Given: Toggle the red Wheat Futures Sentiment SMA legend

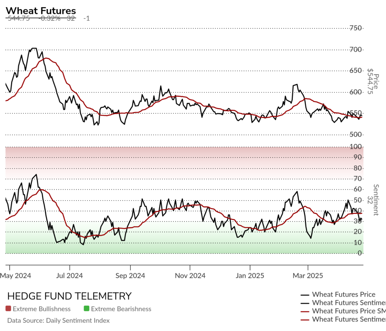Looking at the screenshot, I should pos(343,319).
